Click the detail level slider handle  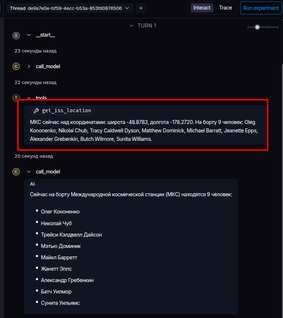click(x=257, y=27)
